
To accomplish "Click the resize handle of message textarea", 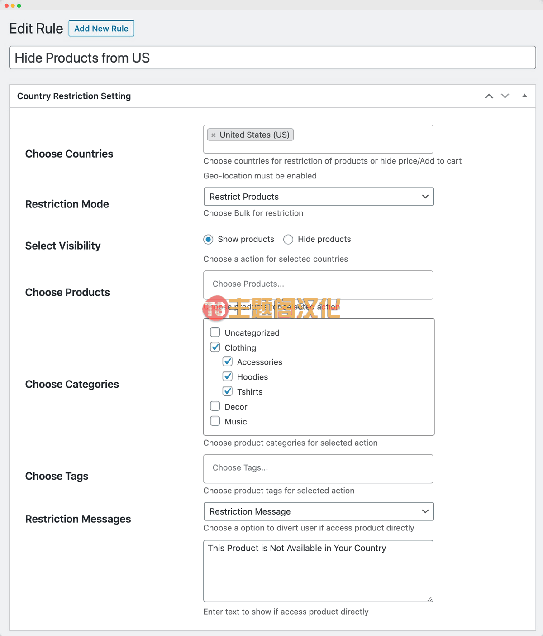I will click(430, 598).
